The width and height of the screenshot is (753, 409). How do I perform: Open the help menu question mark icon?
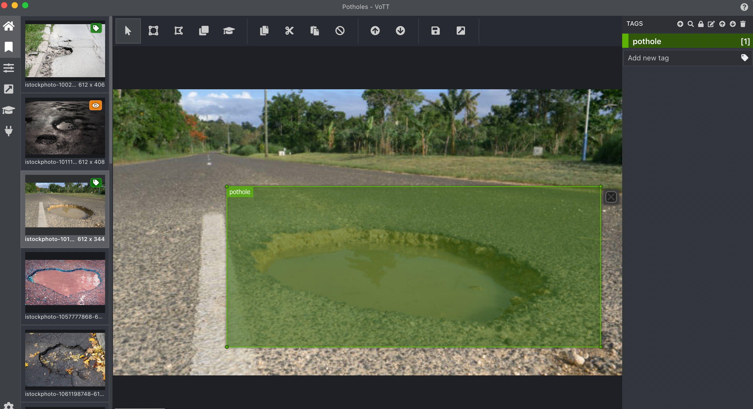[x=744, y=7]
